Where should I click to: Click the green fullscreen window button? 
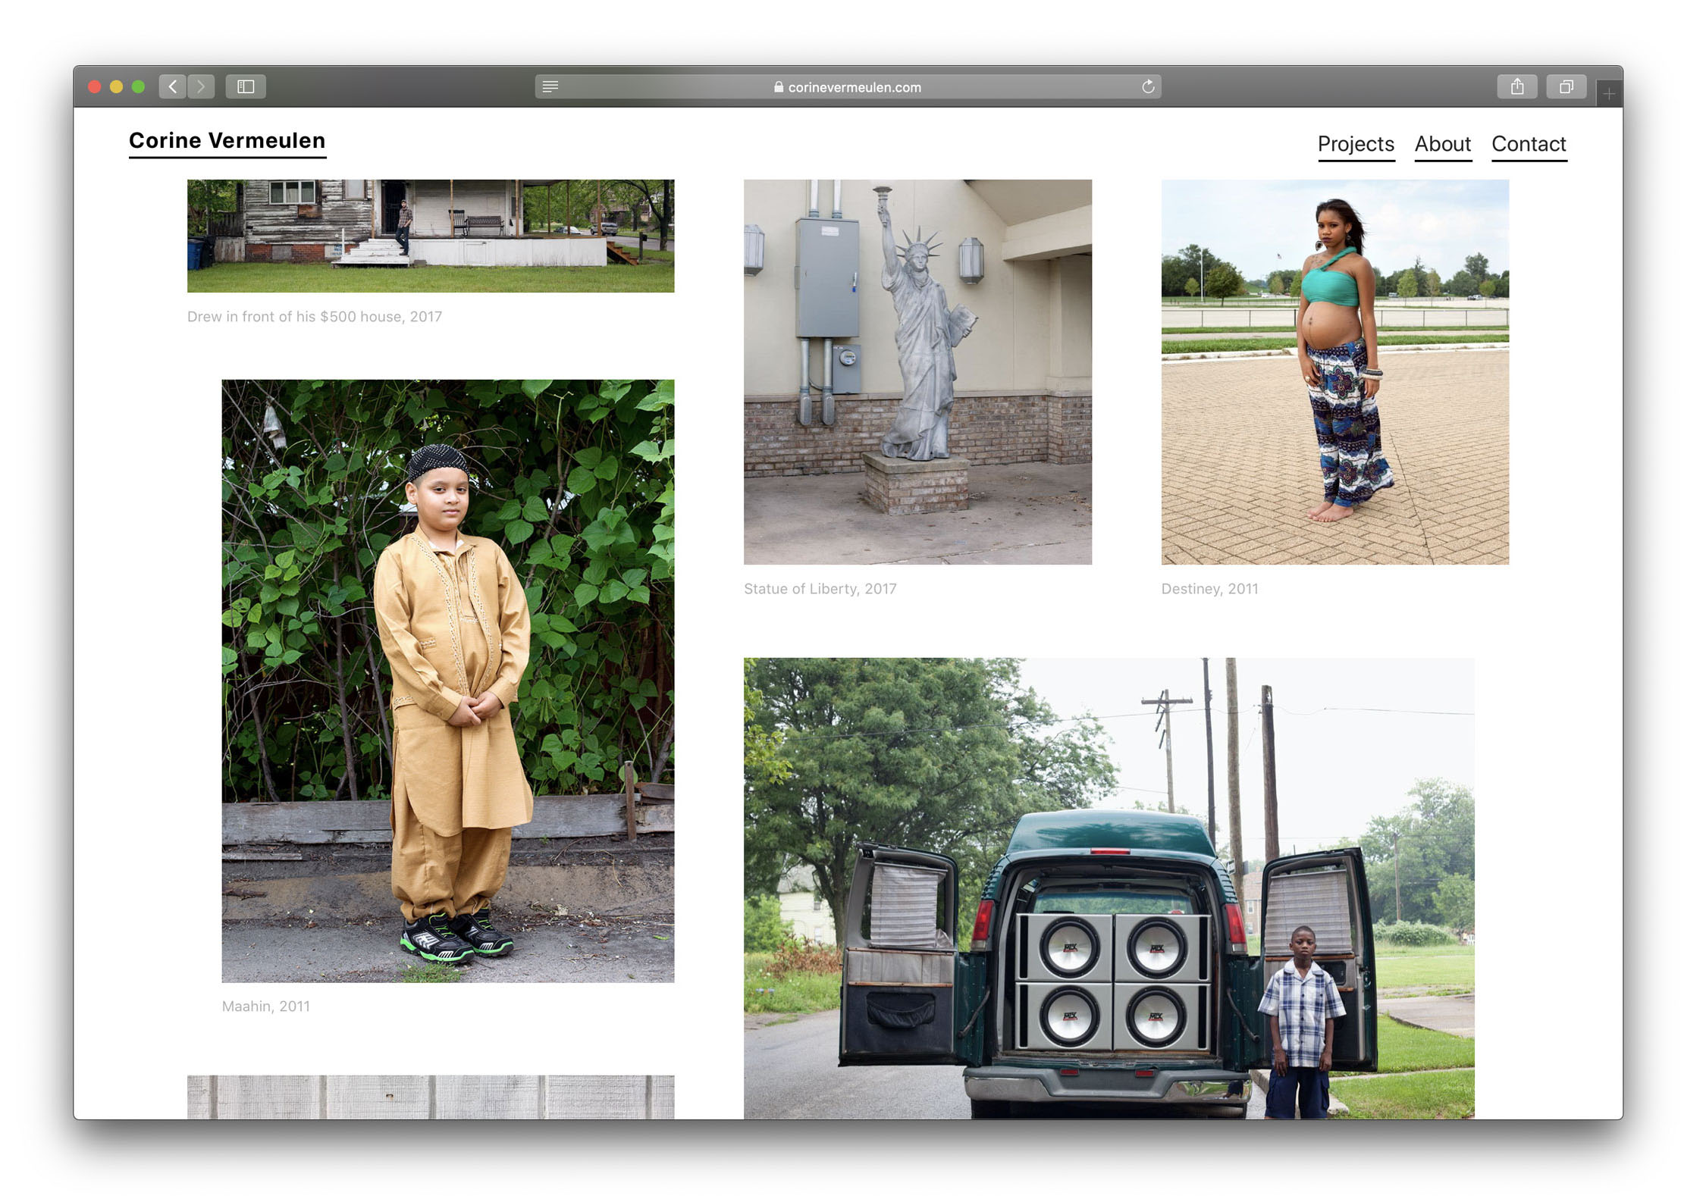click(138, 86)
